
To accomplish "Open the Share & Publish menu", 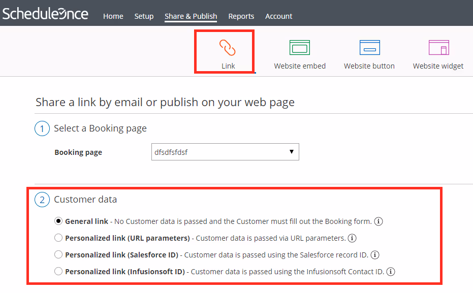I will pyautogui.click(x=191, y=16).
